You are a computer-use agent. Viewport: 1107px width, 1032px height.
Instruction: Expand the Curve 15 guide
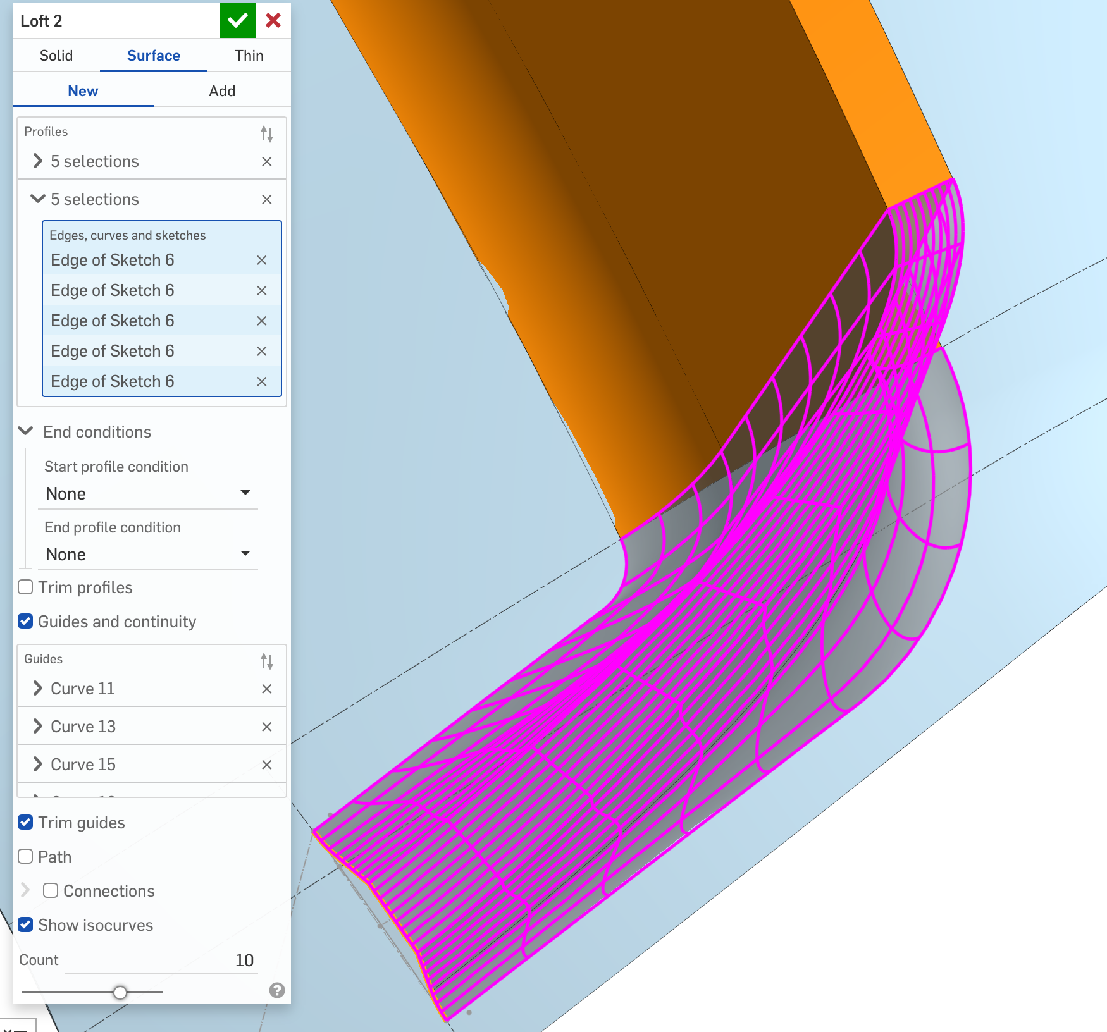(x=38, y=764)
